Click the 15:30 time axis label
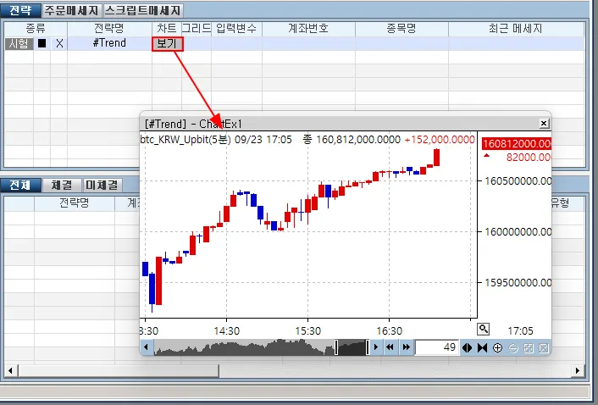The height and width of the screenshot is (405, 598). 308,331
